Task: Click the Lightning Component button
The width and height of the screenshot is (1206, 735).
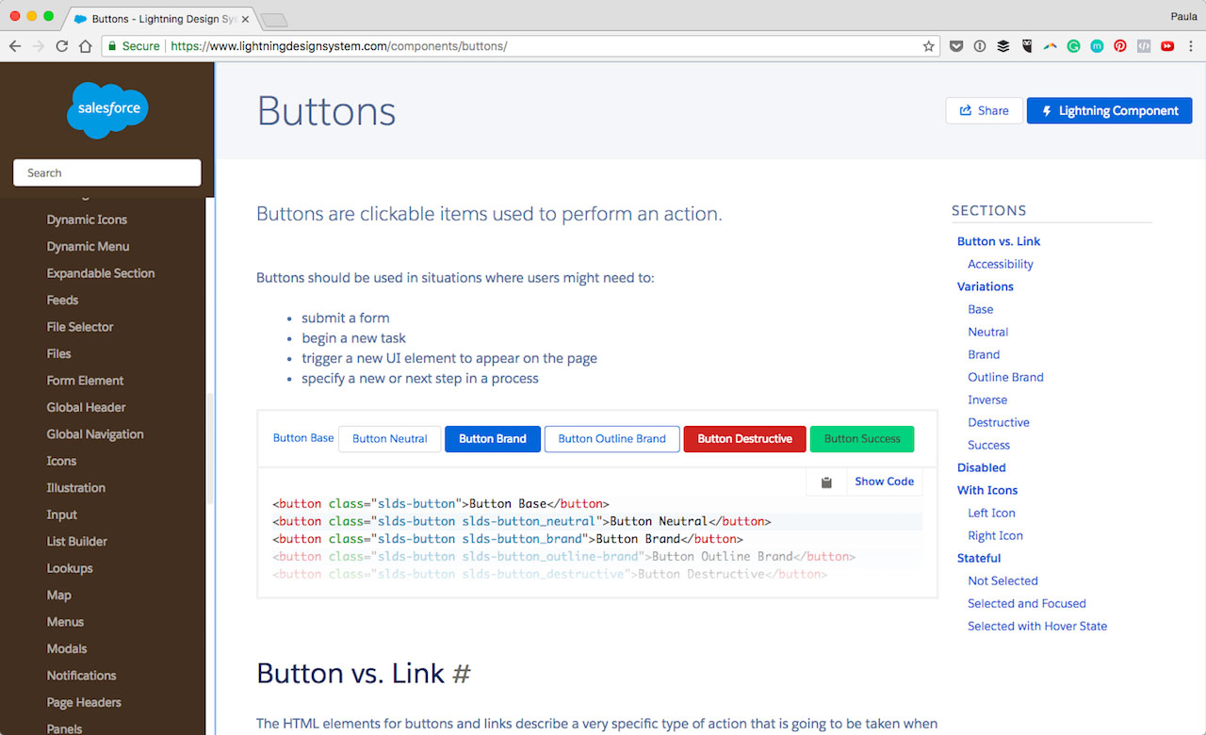Action: pos(1108,111)
